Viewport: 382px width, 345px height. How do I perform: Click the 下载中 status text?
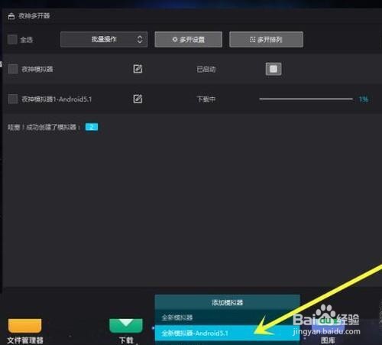206,99
